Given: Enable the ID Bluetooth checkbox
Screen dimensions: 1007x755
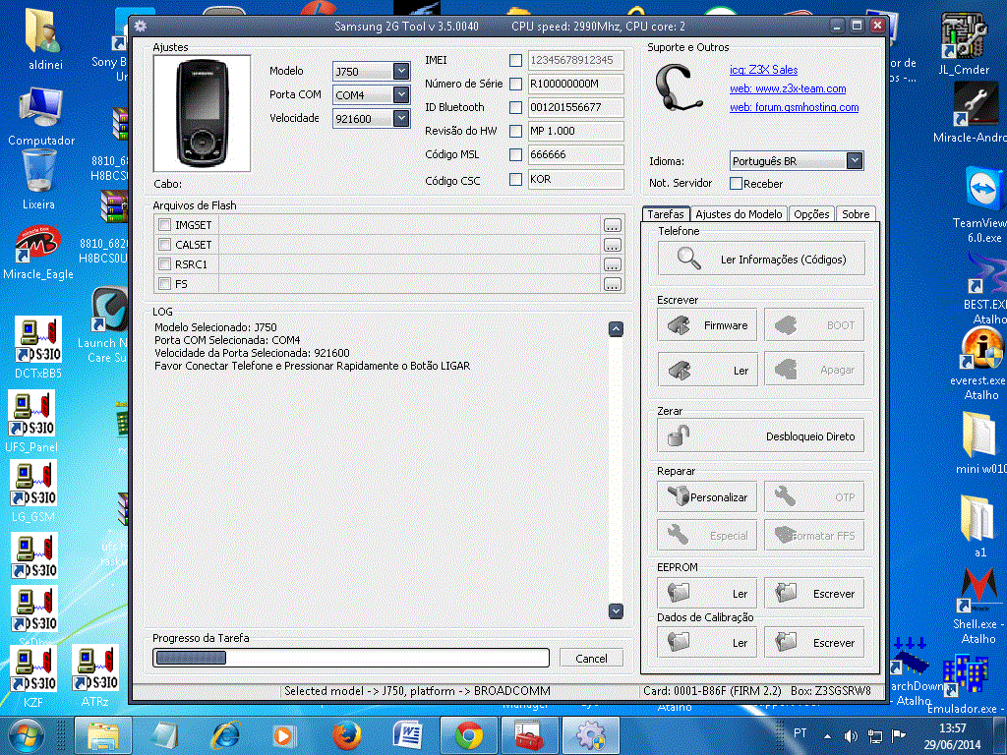Looking at the screenshot, I should [x=515, y=107].
